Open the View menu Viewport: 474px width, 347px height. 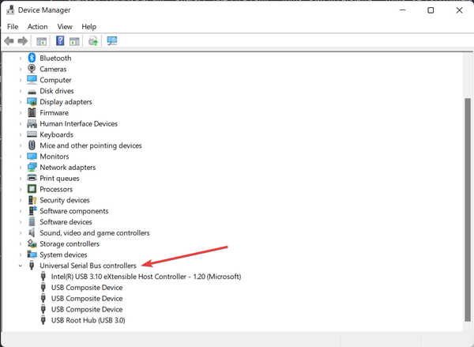point(64,26)
